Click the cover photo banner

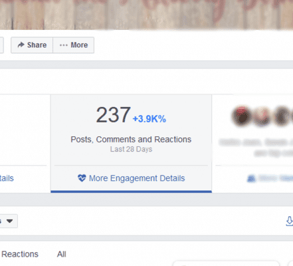pyautogui.click(x=146, y=15)
